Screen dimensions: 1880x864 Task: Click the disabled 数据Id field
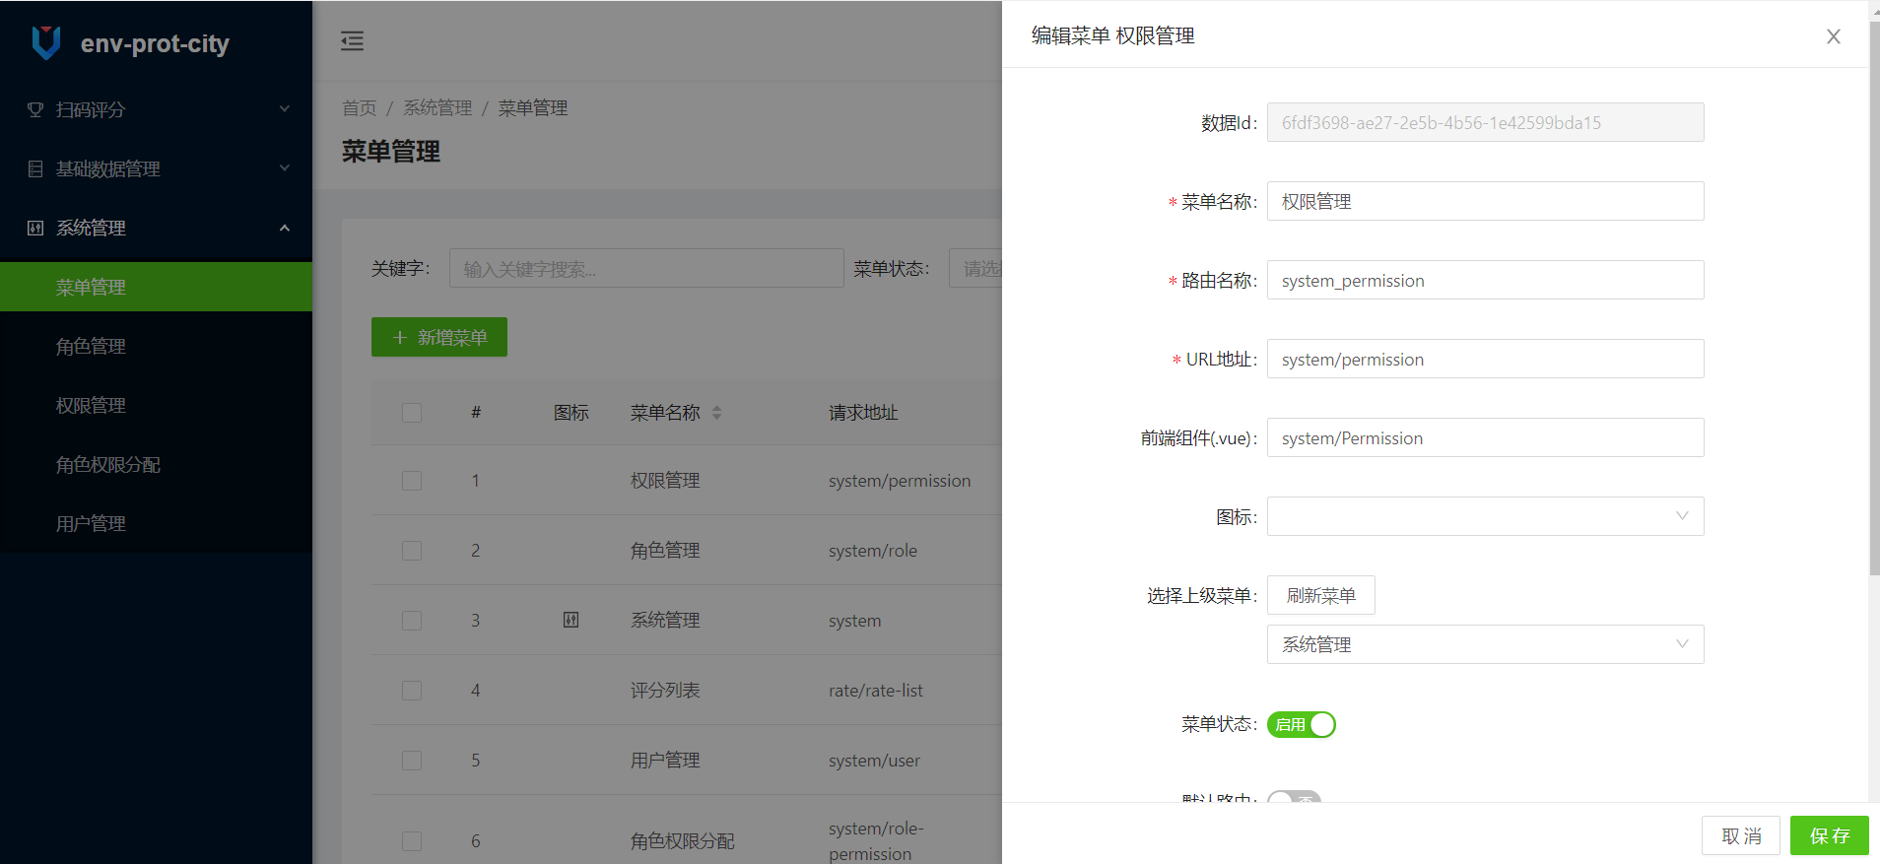pos(1485,122)
